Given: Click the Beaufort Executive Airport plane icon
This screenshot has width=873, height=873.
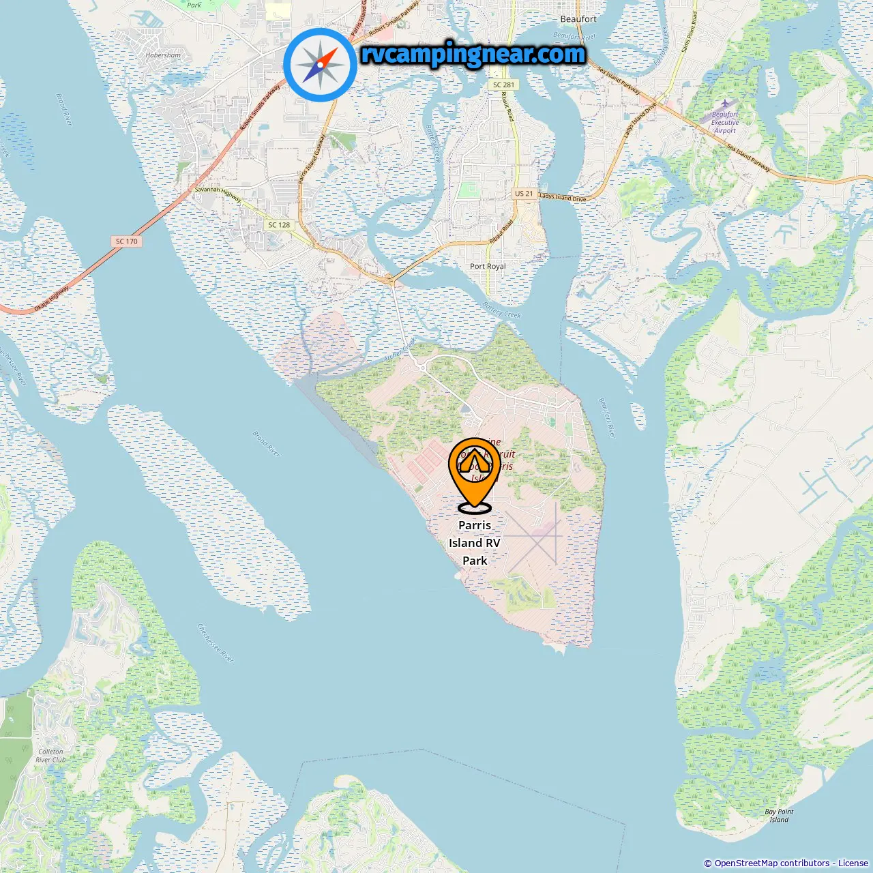Looking at the screenshot, I should pyautogui.click(x=724, y=104).
